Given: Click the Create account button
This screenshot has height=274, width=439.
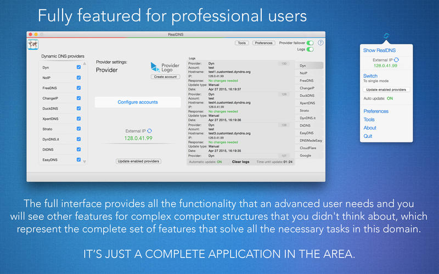Looking at the screenshot, I should point(165,77).
